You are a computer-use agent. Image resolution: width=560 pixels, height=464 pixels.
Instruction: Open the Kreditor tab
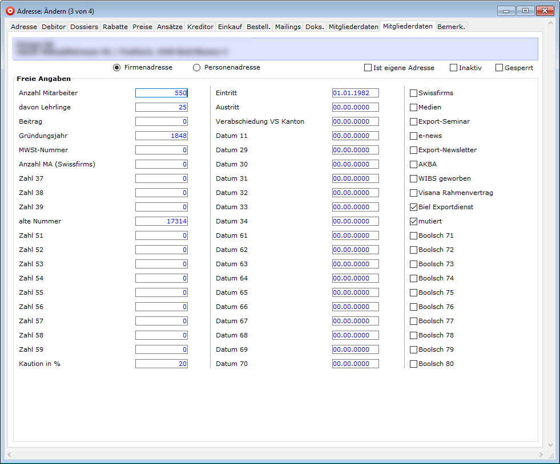(x=200, y=27)
